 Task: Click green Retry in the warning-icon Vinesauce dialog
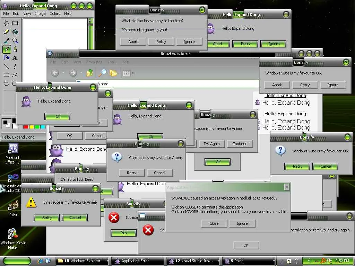(47, 218)
